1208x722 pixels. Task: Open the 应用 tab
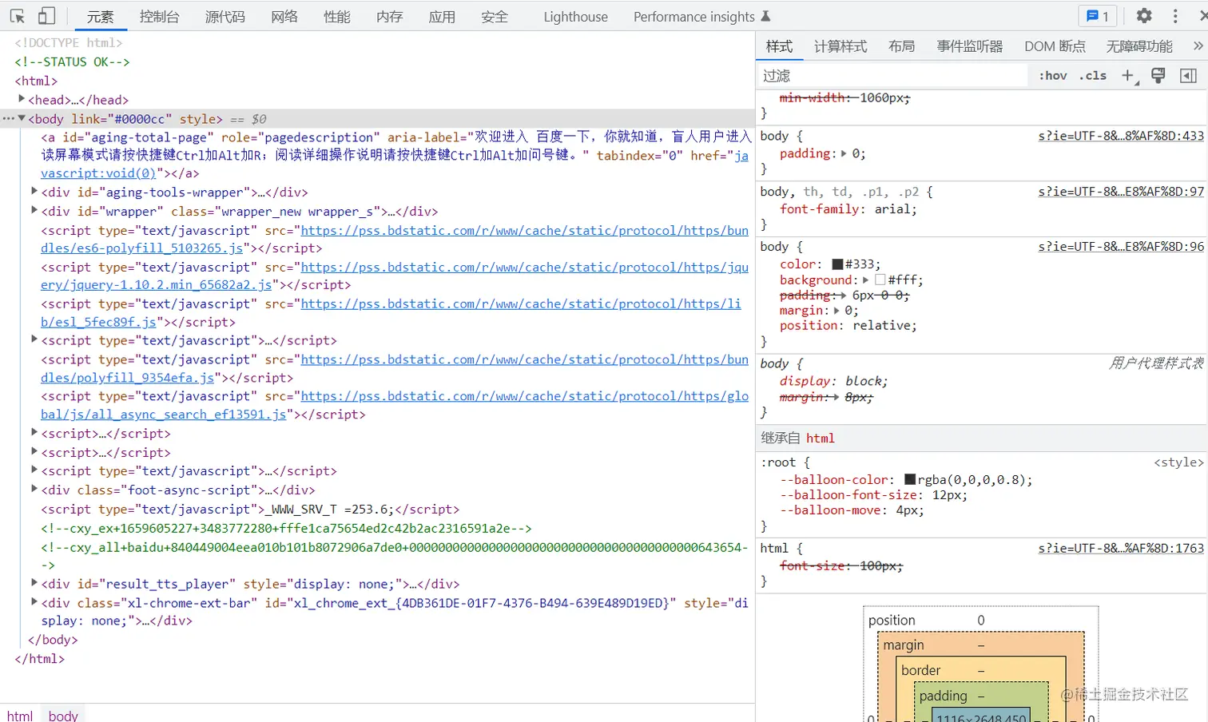442,17
